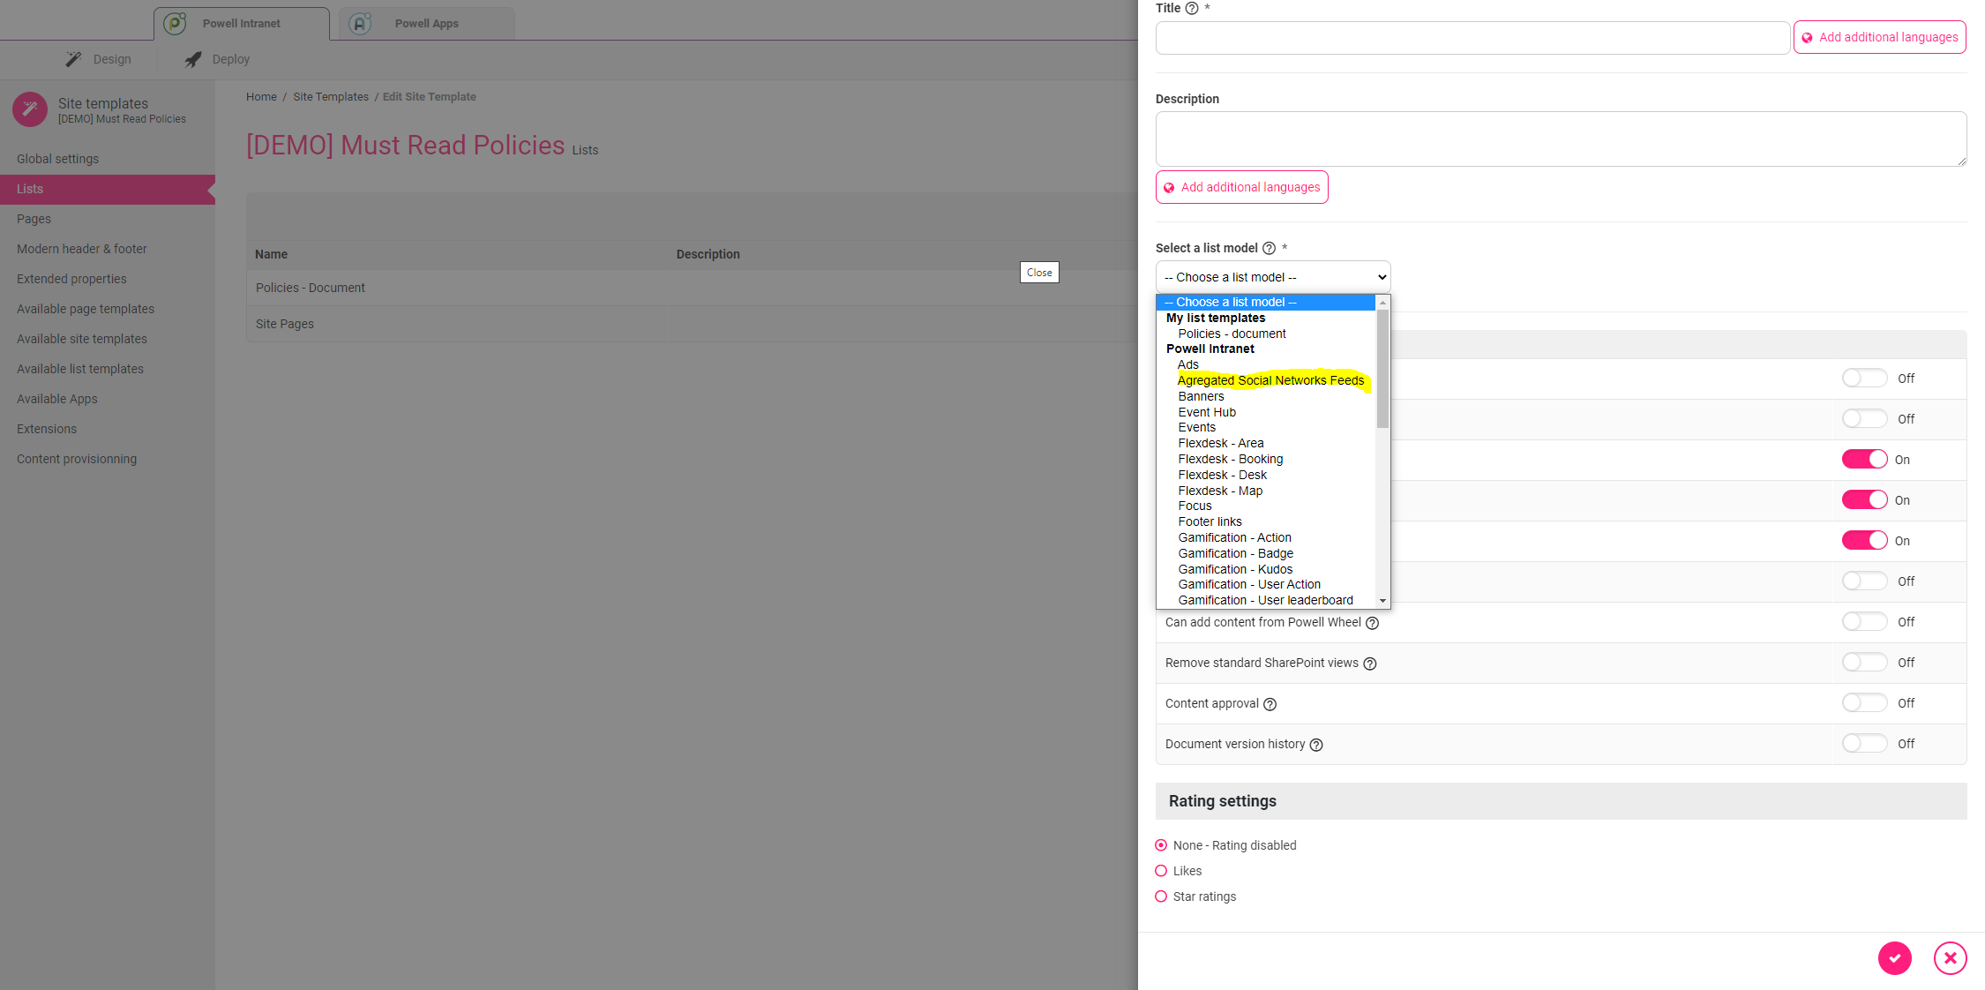Image resolution: width=1985 pixels, height=990 pixels.
Task: Go to Home breadcrumb link
Action: [x=261, y=97]
